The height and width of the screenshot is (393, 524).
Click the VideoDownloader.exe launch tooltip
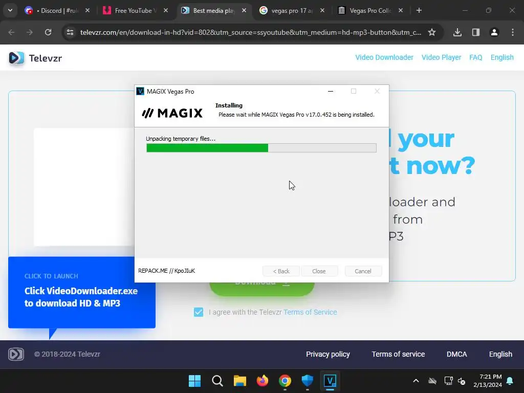click(x=82, y=292)
